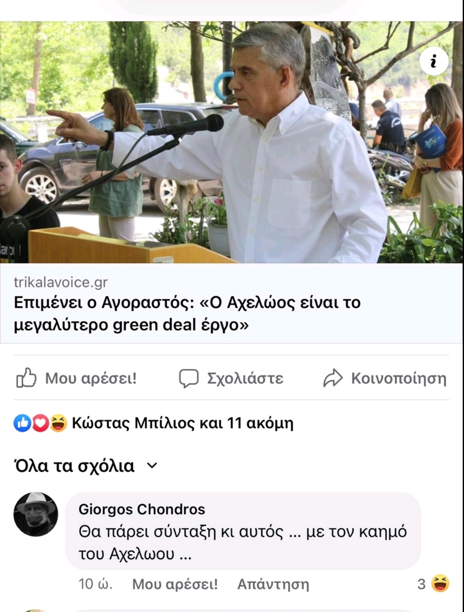
Task: Click the thumbs-up Like icon
Action: 26,378
